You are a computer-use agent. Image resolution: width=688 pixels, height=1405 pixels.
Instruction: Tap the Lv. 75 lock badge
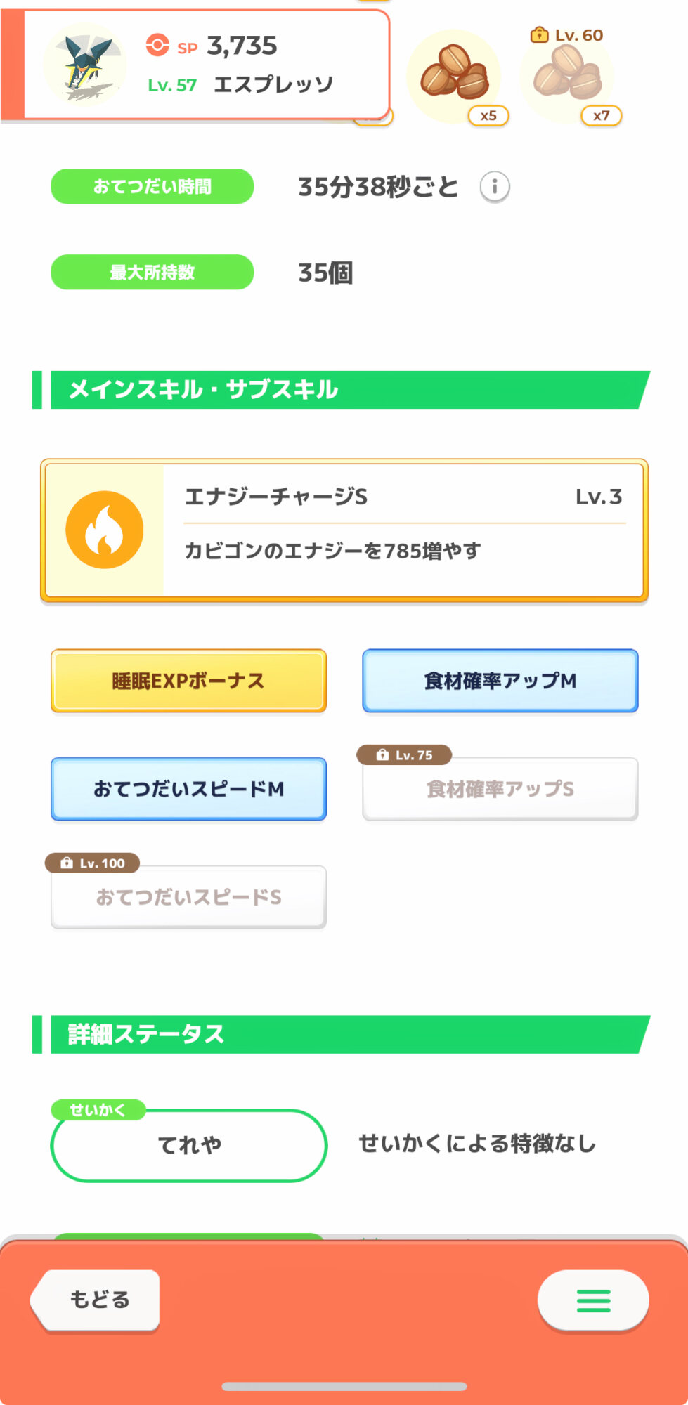click(404, 755)
